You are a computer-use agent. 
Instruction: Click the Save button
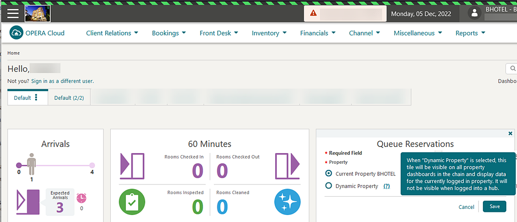point(495,207)
